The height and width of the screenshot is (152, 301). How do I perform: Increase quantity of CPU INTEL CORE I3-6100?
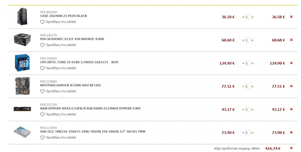pos(252,63)
